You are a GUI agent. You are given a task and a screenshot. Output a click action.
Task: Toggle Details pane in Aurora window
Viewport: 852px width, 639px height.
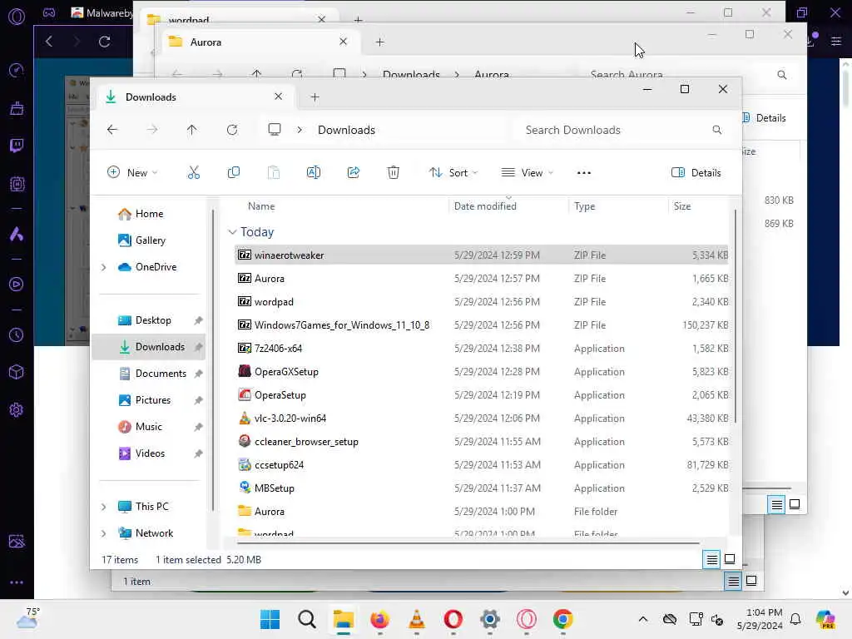point(765,118)
